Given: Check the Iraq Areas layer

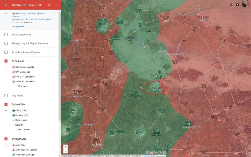Looking at the screenshot, I should [x=6, y=96].
